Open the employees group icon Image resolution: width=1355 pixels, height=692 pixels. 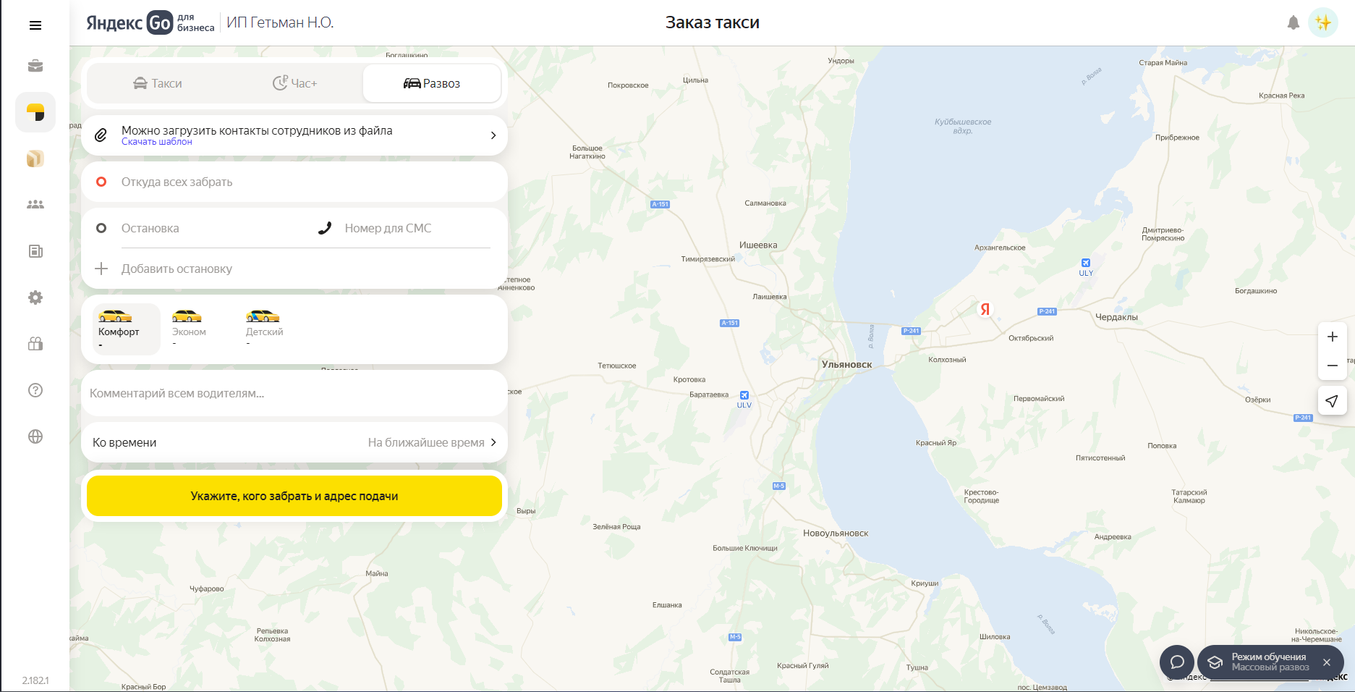click(x=35, y=205)
